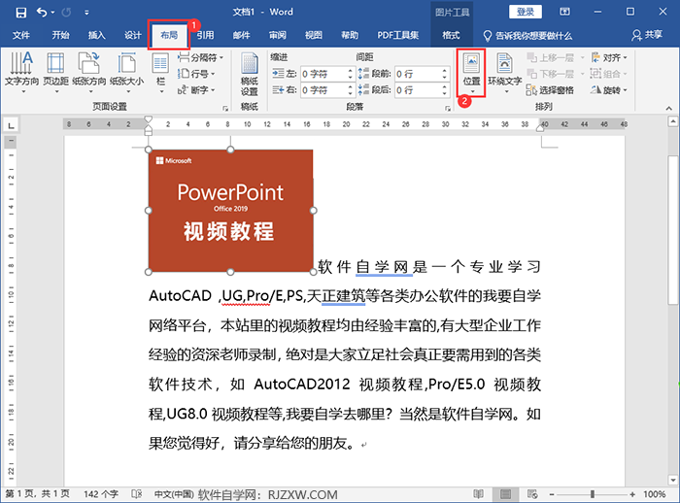Increase the right indent with spinner
Image resolution: width=680 pixels, height=503 pixels.
point(350,86)
